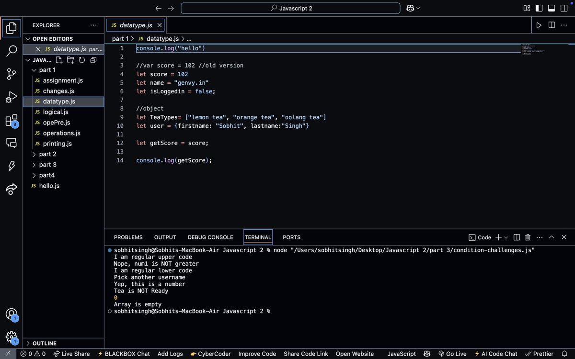Toggle the primary side bar visibility
Image resolution: width=575 pixels, height=359 pixels.
pyautogui.click(x=539, y=8)
